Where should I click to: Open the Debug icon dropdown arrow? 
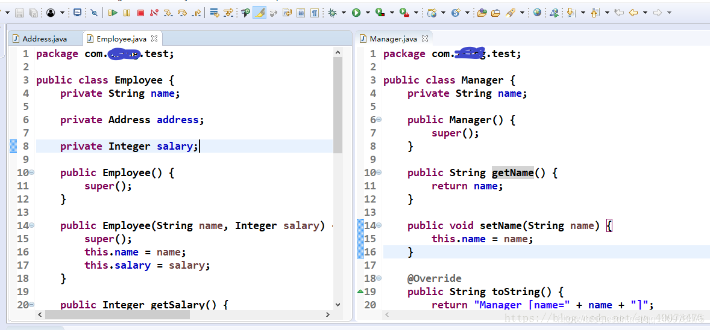[344, 13]
